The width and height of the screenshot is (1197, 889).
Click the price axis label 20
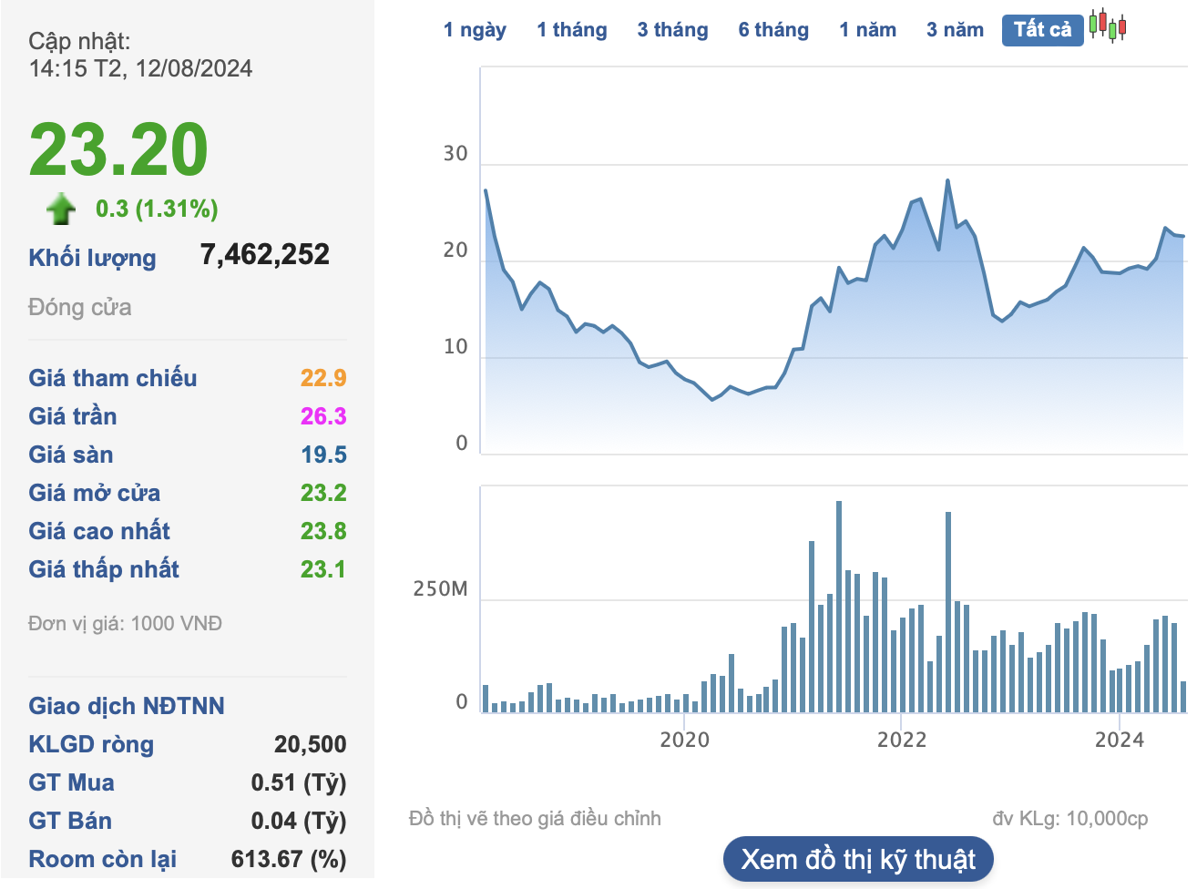455,250
